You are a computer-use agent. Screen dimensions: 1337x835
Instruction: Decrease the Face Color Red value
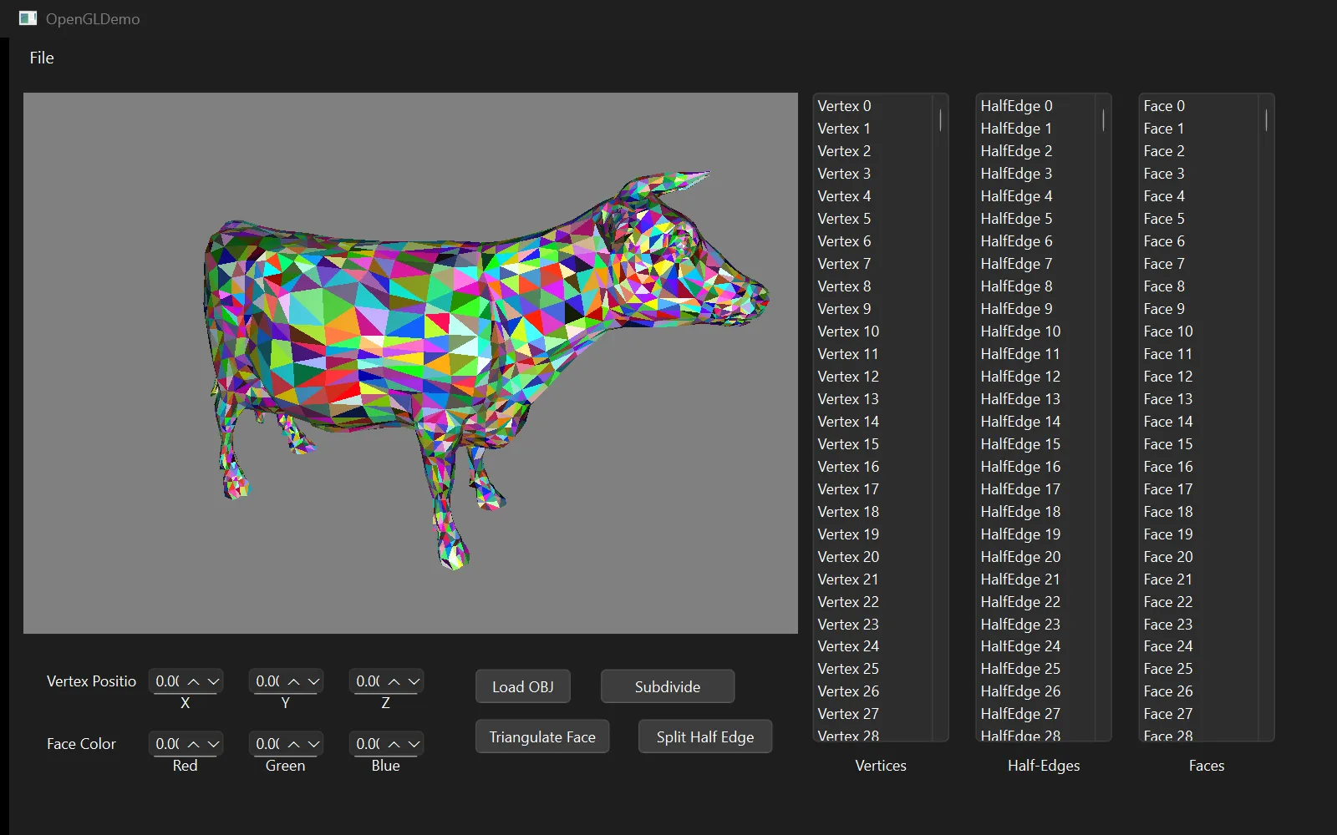(213, 744)
